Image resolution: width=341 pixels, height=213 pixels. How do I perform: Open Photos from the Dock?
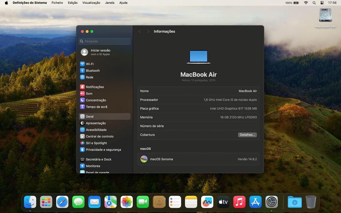(x=127, y=202)
